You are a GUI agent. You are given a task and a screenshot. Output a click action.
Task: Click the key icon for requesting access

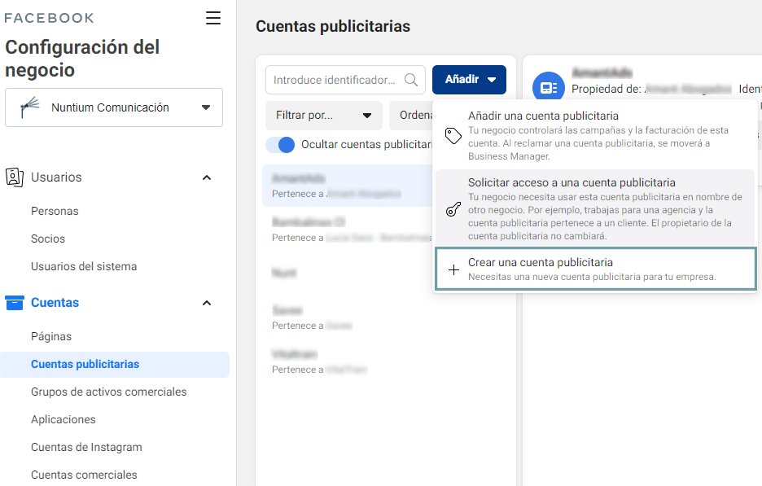point(453,209)
